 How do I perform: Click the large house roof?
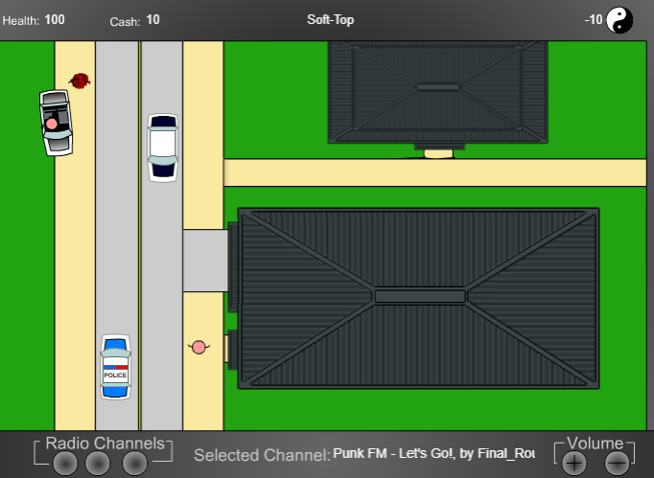click(418, 298)
